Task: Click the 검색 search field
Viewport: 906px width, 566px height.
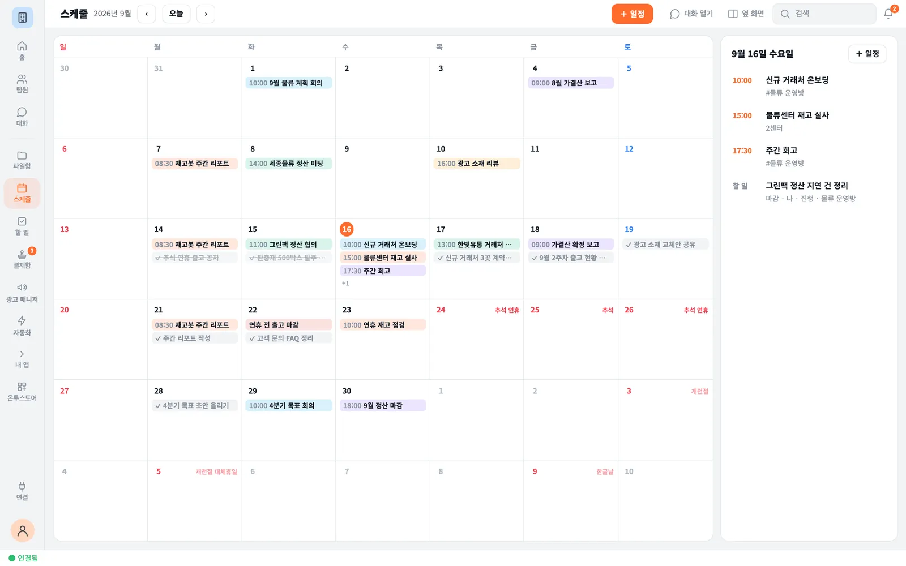Action: [x=824, y=14]
